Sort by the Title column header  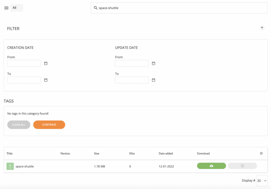point(10,153)
